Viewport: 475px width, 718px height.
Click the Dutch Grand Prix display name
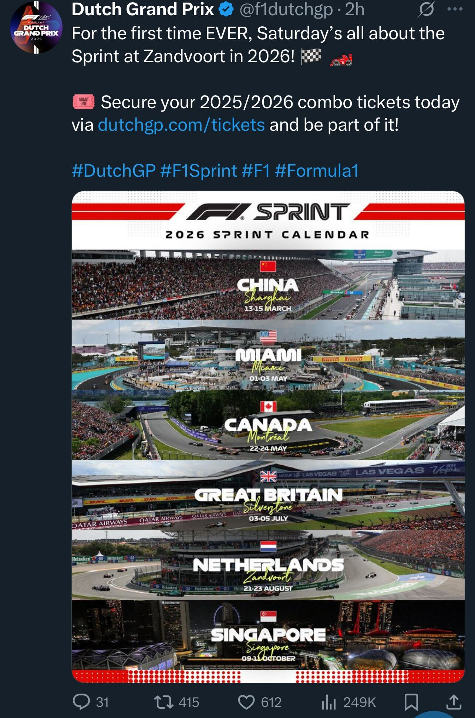[143, 10]
